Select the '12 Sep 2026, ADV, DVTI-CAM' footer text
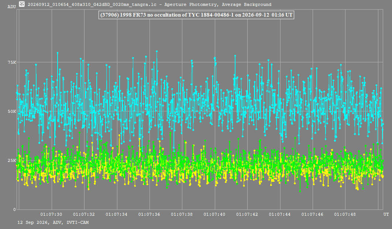 point(53,222)
